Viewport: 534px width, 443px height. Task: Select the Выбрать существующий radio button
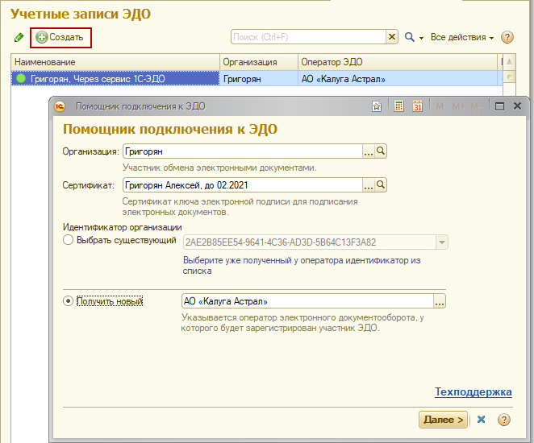[x=68, y=240]
